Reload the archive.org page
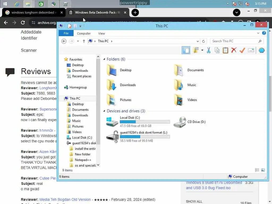This screenshot has width=272, height=204. 23,23
